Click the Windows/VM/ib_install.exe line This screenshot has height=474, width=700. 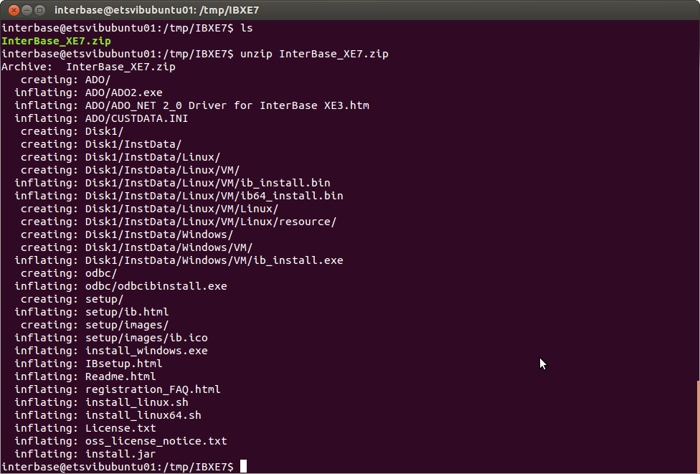pos(179,260)
